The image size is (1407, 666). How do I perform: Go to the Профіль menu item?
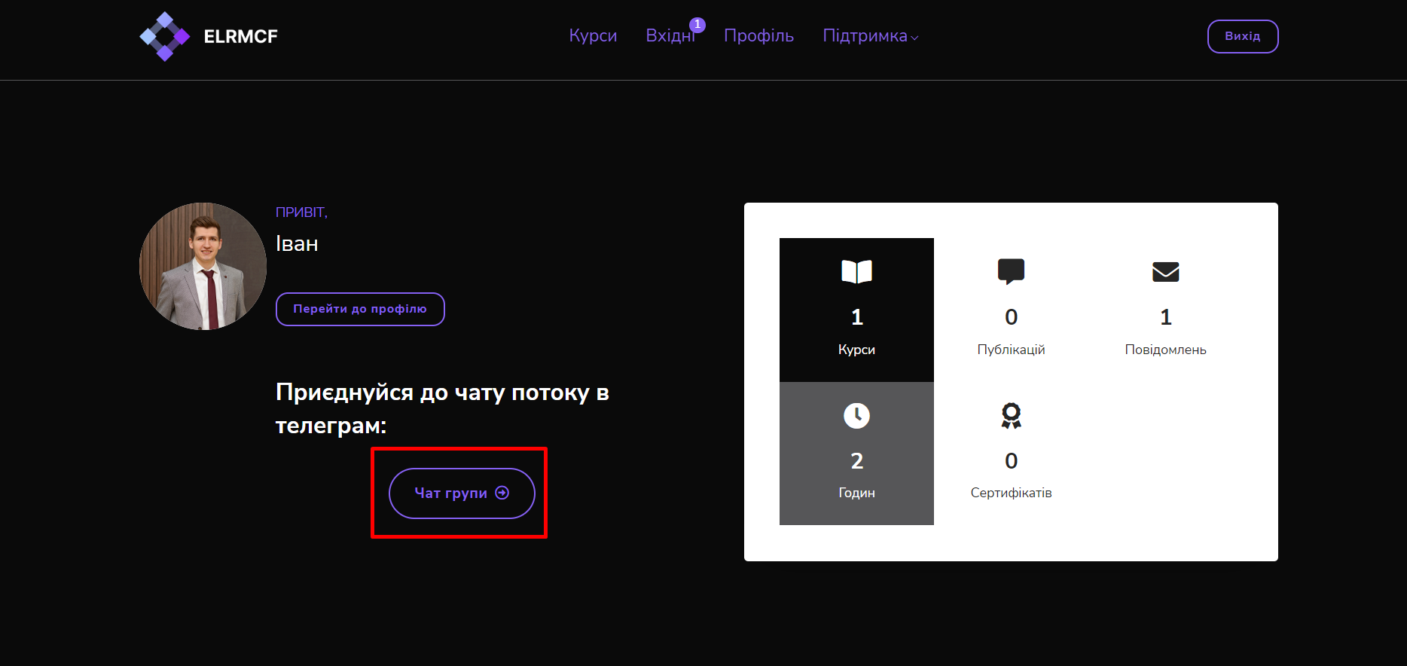tap(758, 35)
